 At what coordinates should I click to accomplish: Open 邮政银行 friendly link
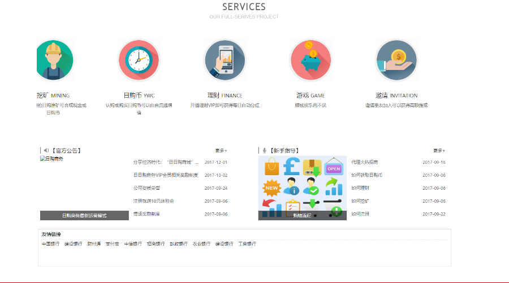[x=179, y=244]
